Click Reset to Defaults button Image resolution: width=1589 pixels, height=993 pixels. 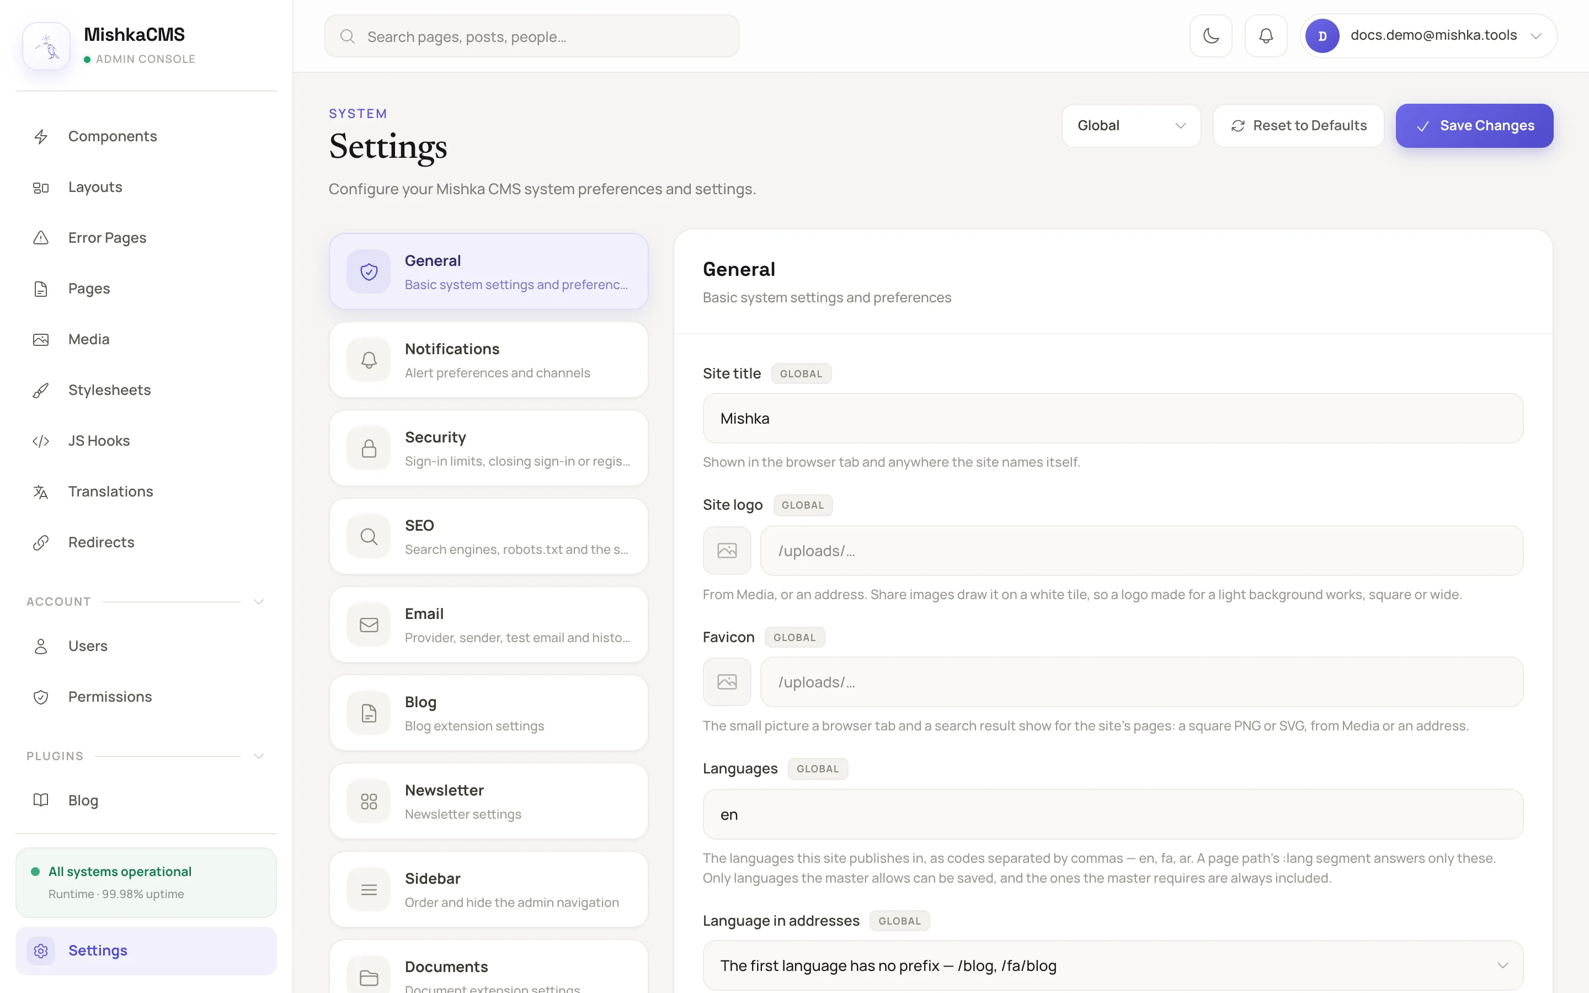click(x=1298, y=125)
